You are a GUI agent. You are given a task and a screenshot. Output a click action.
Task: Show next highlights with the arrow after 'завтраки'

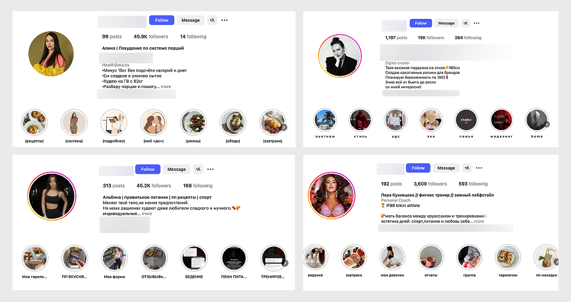click(284, 127)
